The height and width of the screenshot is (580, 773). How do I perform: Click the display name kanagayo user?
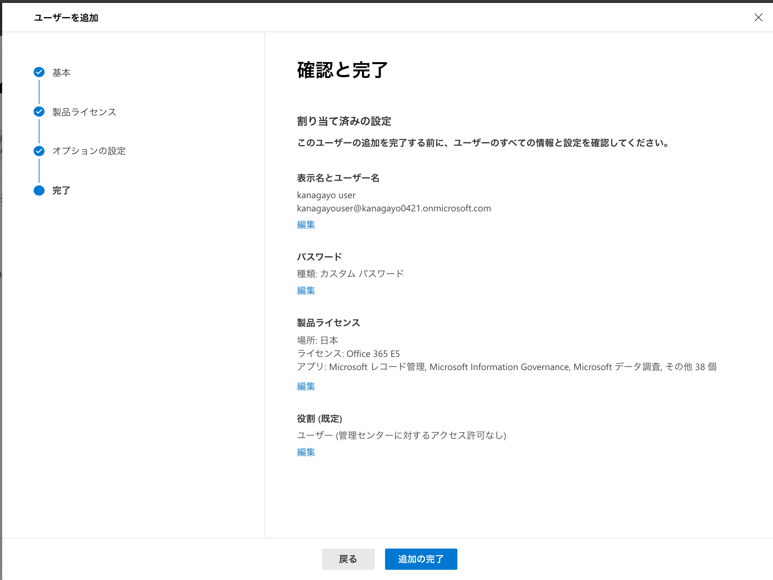tap(326, 195)
